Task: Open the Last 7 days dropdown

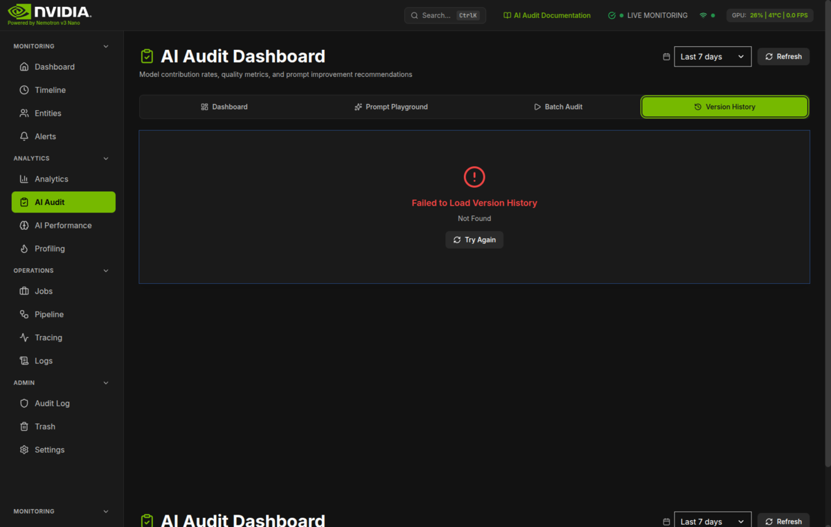Action: (x=712, y=56)
